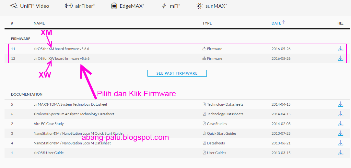Open airOS for XM board firmware v5.6.6
This screenshot has height=168, width=351.
pyautogui.click(x=62, y=49)
